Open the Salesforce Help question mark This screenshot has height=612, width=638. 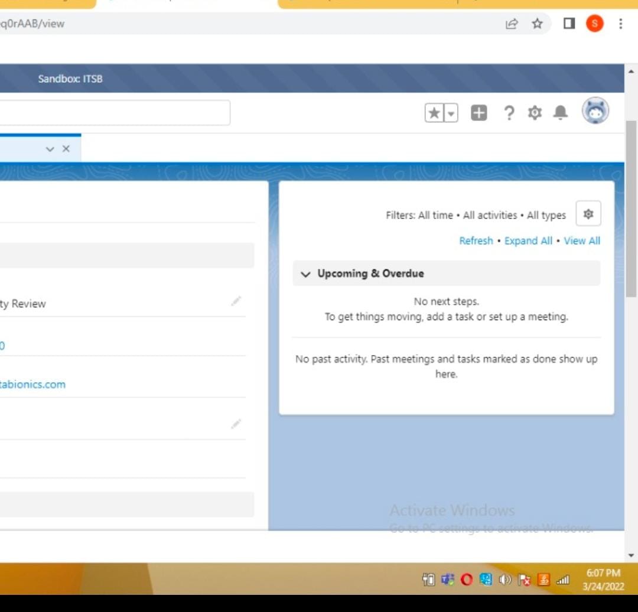pos(509,113)
